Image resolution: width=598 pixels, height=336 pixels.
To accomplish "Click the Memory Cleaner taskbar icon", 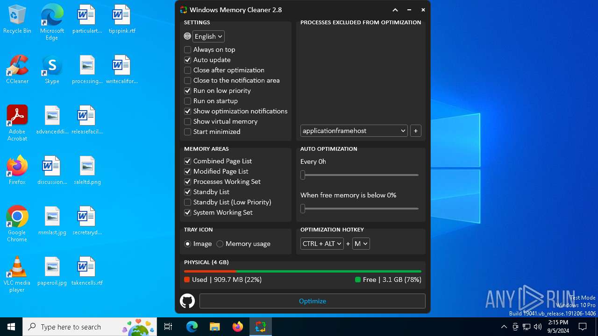I will pyautogui.click(x=261, y=327).
